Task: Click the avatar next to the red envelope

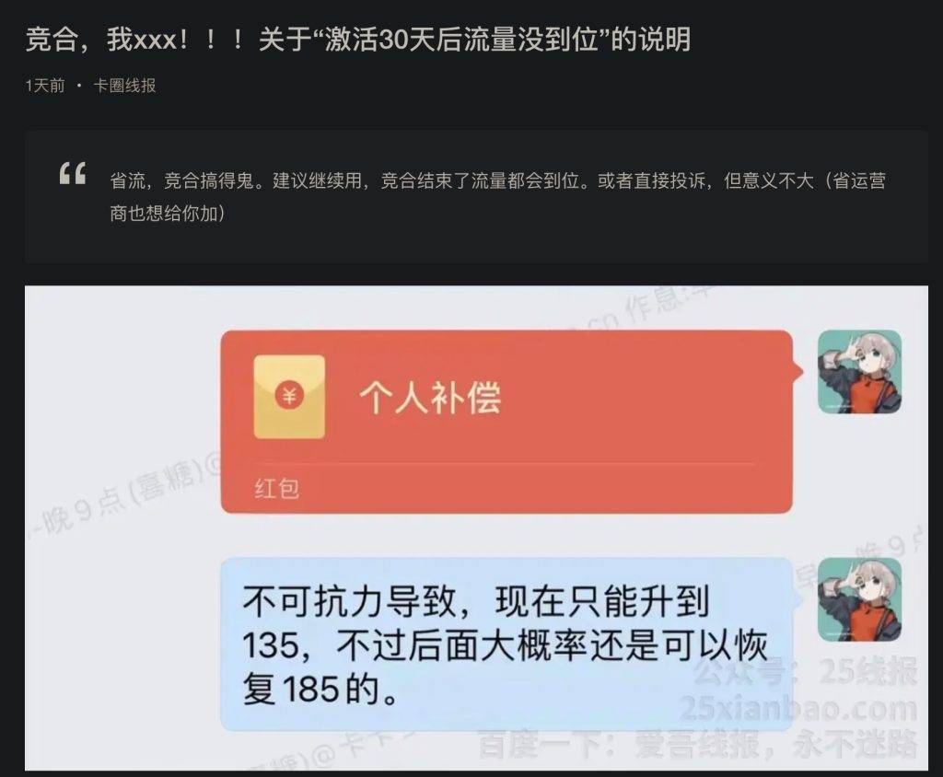Action: [x=859, y=372]
